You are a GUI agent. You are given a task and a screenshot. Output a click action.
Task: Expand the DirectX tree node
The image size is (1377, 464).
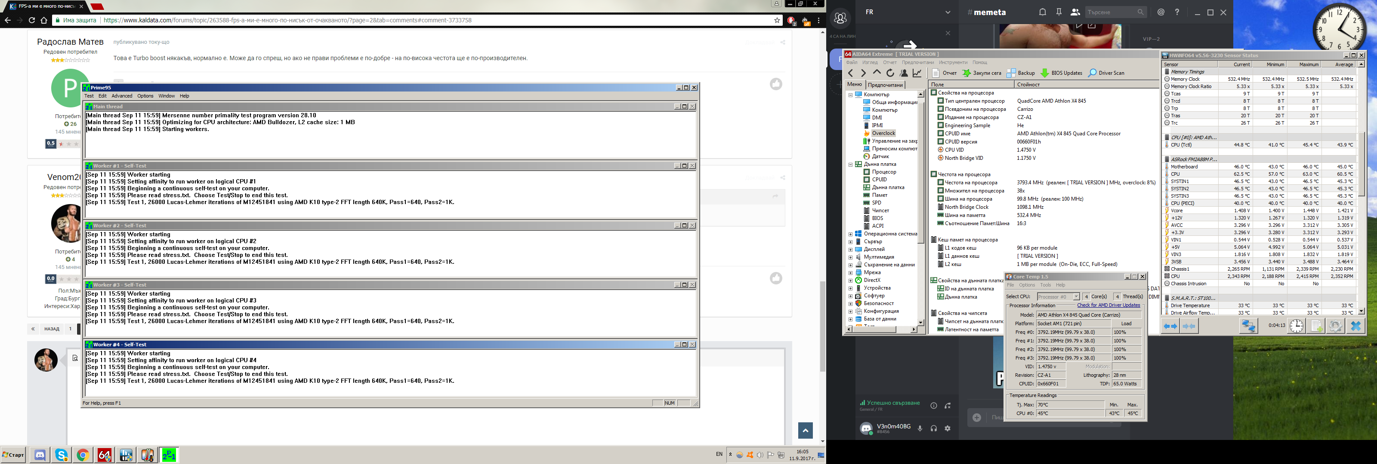click(850, 280)
